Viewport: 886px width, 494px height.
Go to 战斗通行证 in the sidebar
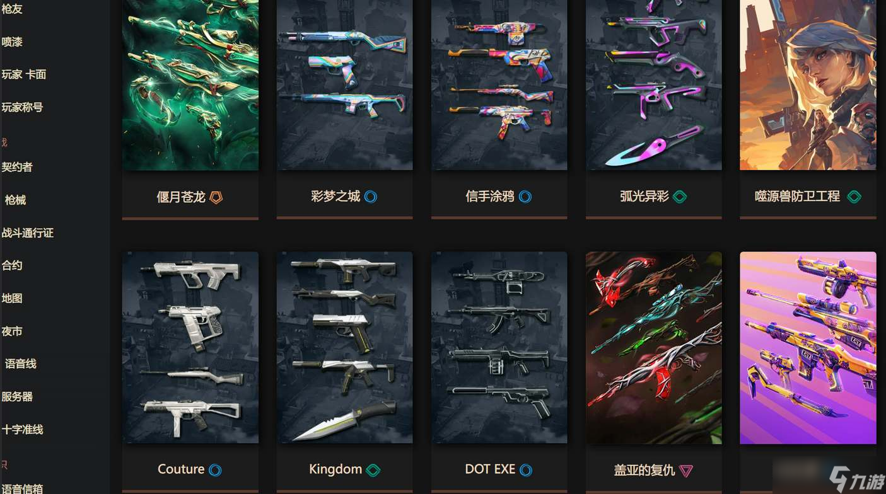[28, 233]
